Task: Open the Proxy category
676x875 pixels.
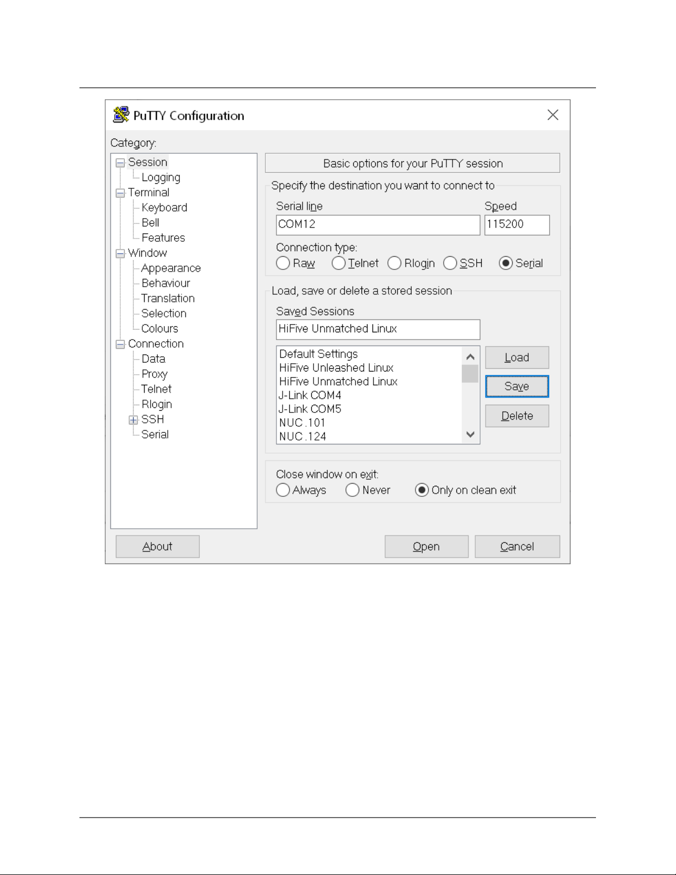Action: [154, 374]
